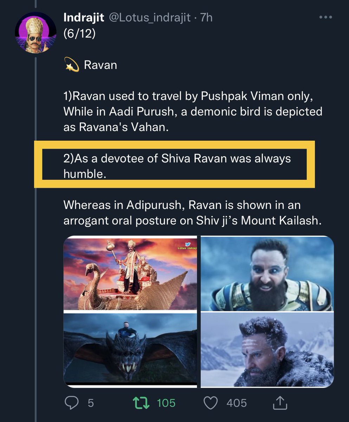Tap the green retweet icon

tap(141, 403)
